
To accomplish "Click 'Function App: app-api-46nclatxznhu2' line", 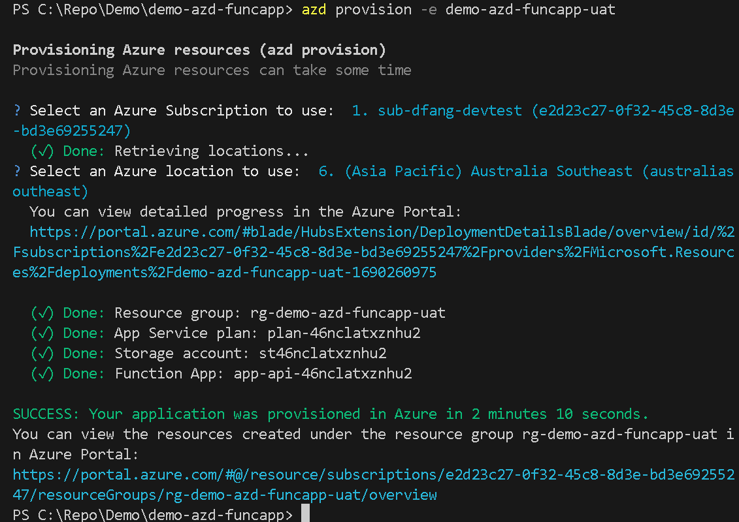I will tap(263, 374).
